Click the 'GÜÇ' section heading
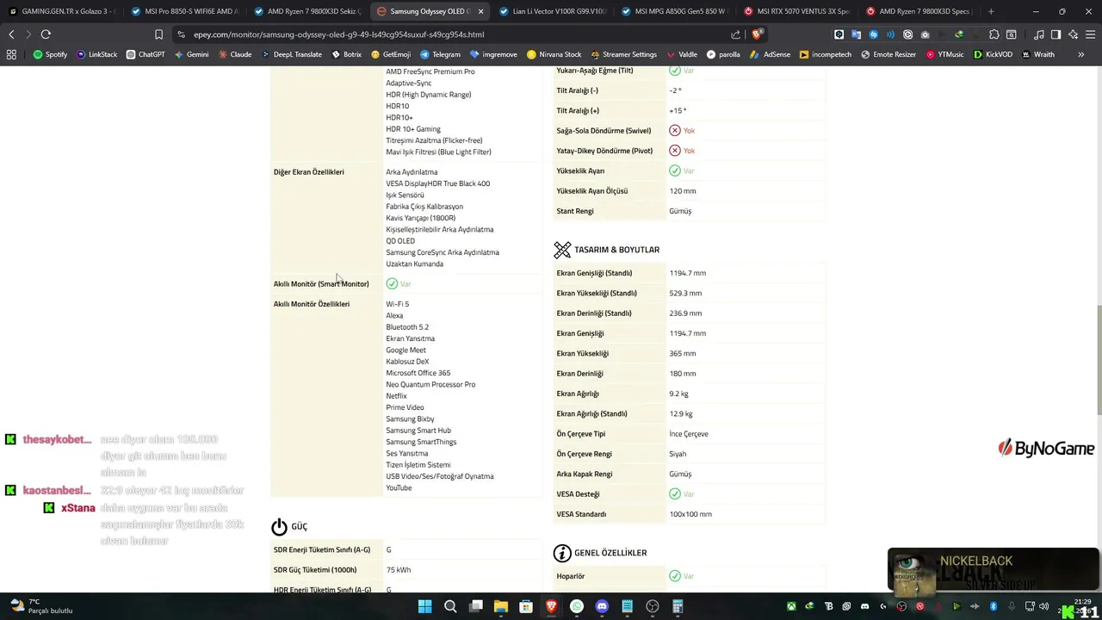This screenshot has height=620, width=1102. [299, 526]
